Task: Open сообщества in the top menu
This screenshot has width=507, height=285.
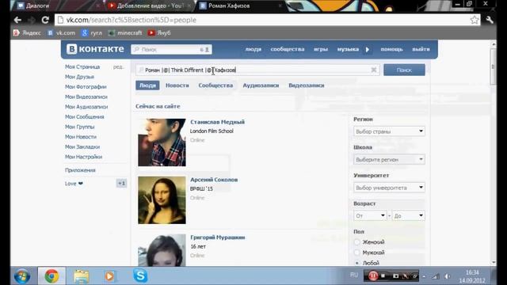Action: pyautogui.click(x=288, y=49)
